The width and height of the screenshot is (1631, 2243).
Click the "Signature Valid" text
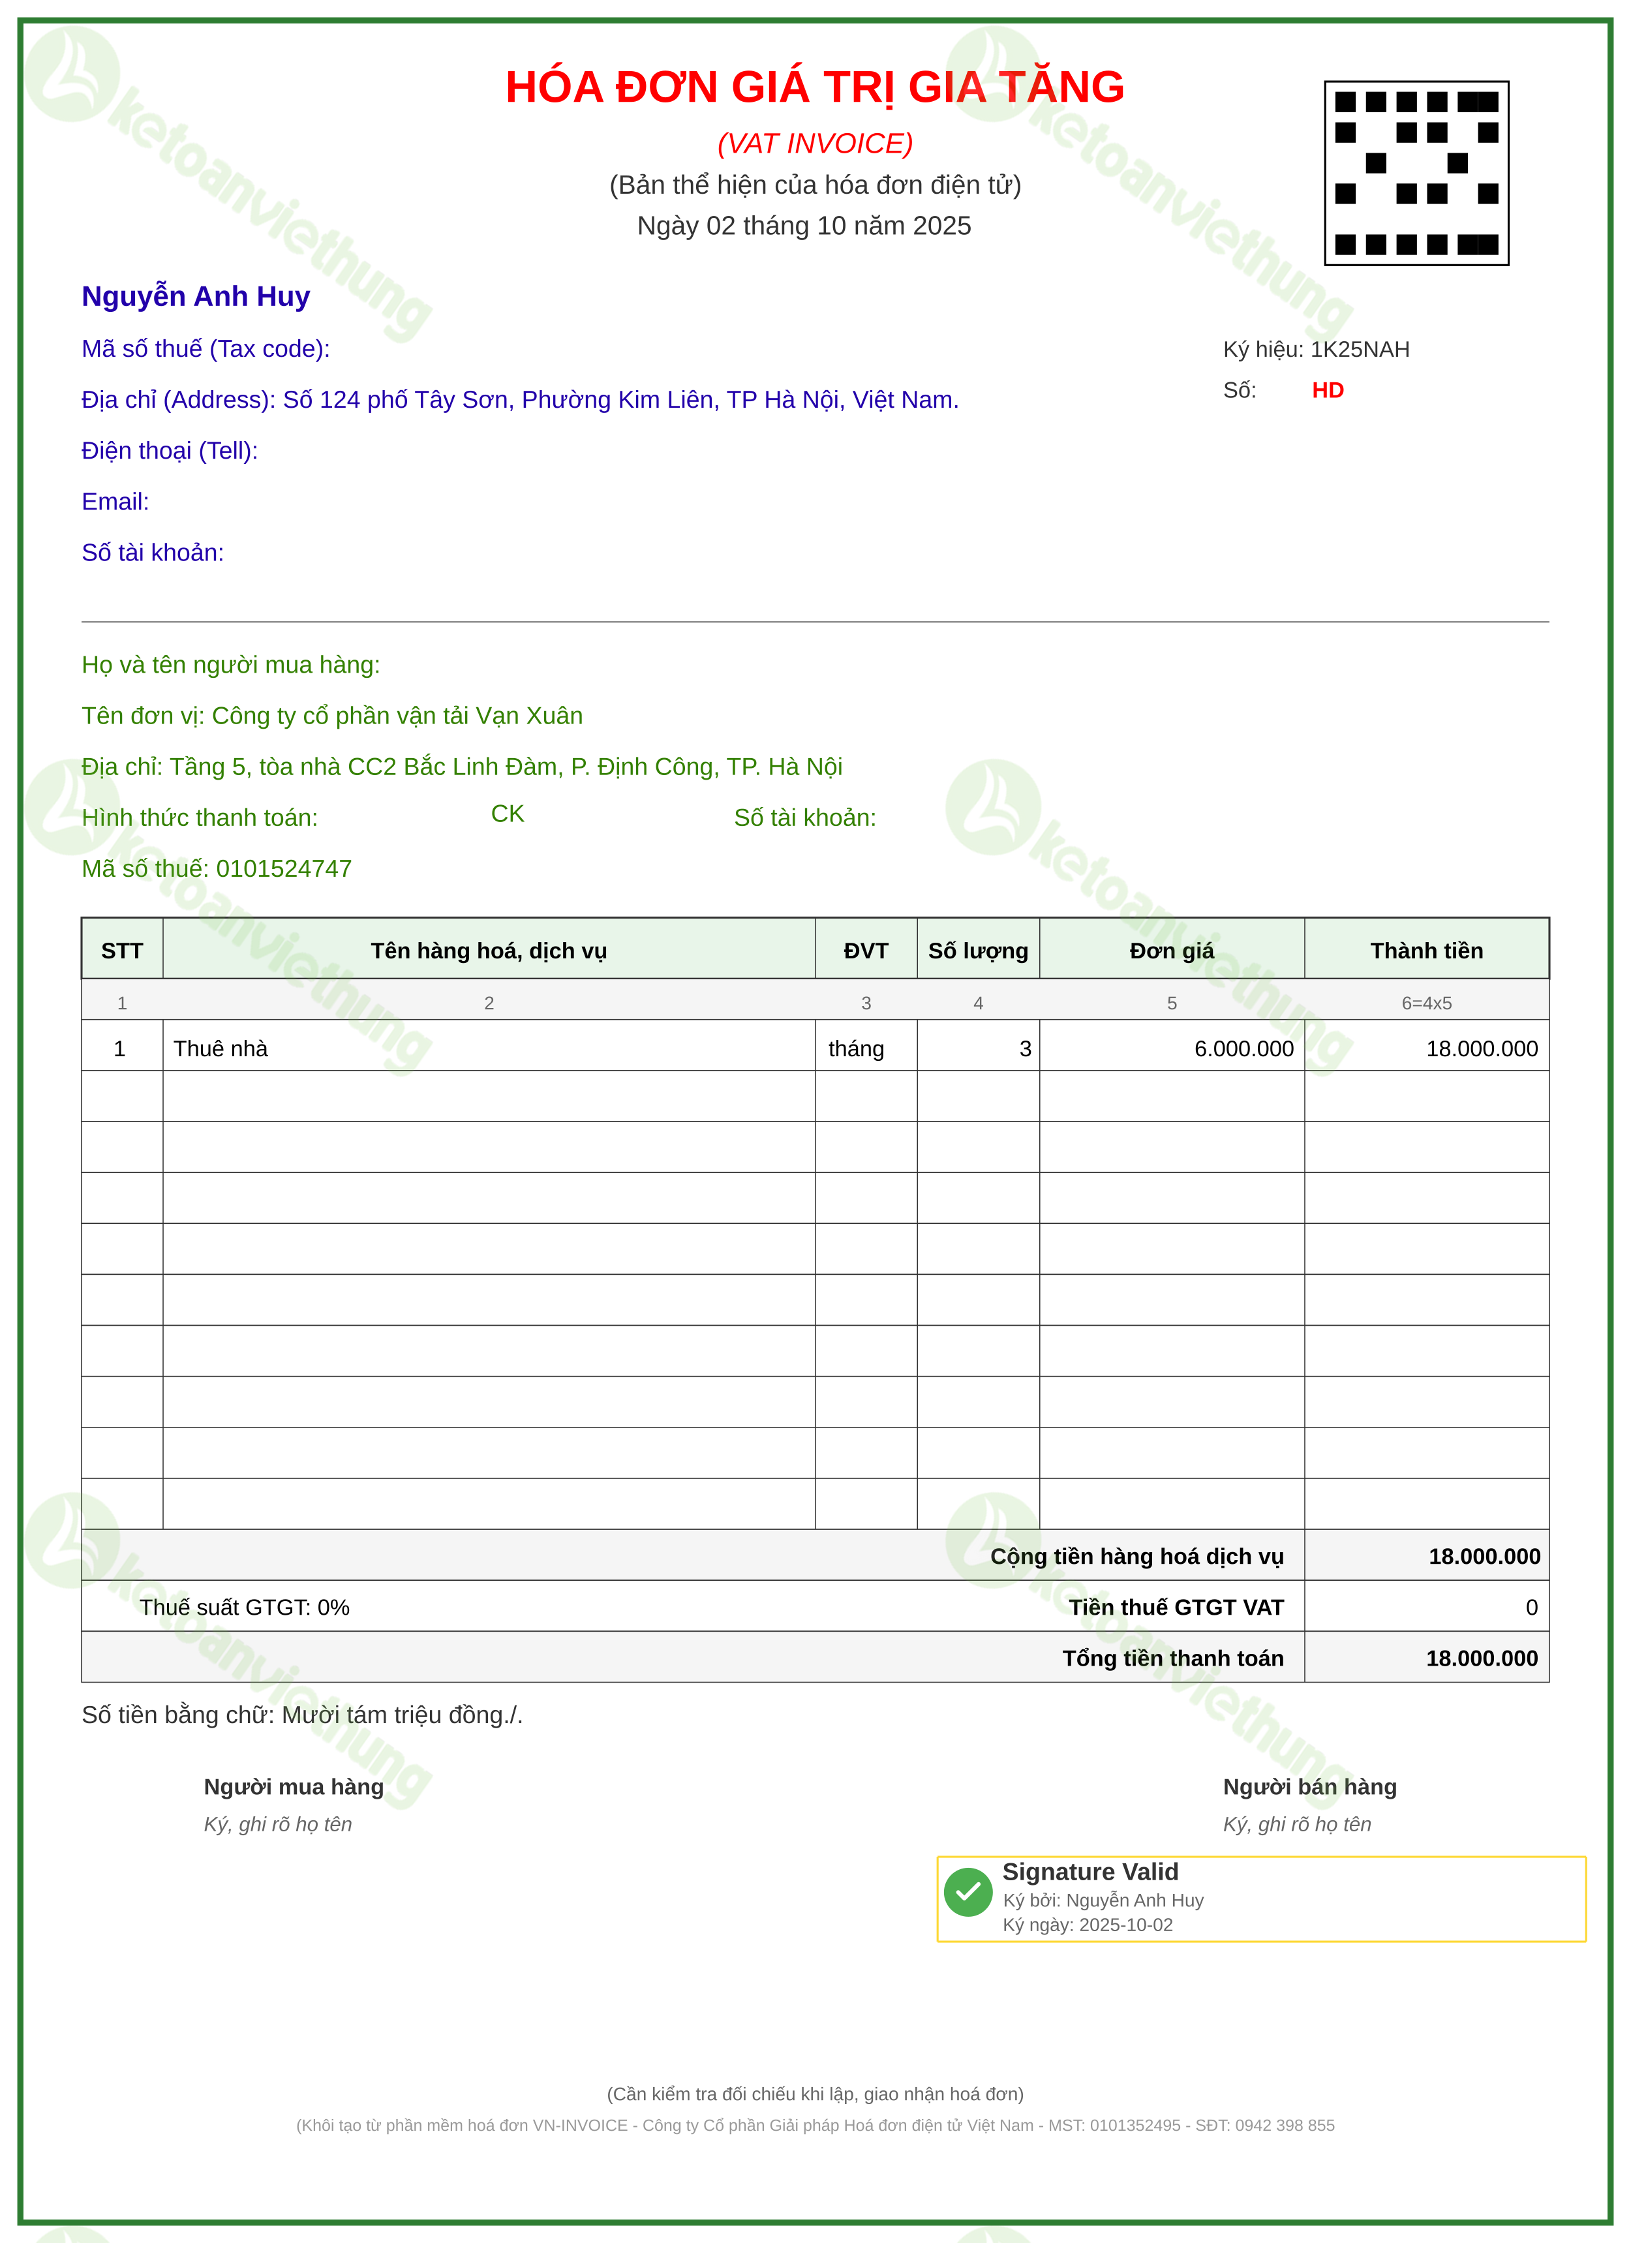pyautogui.click(x=1091, y=1872)
